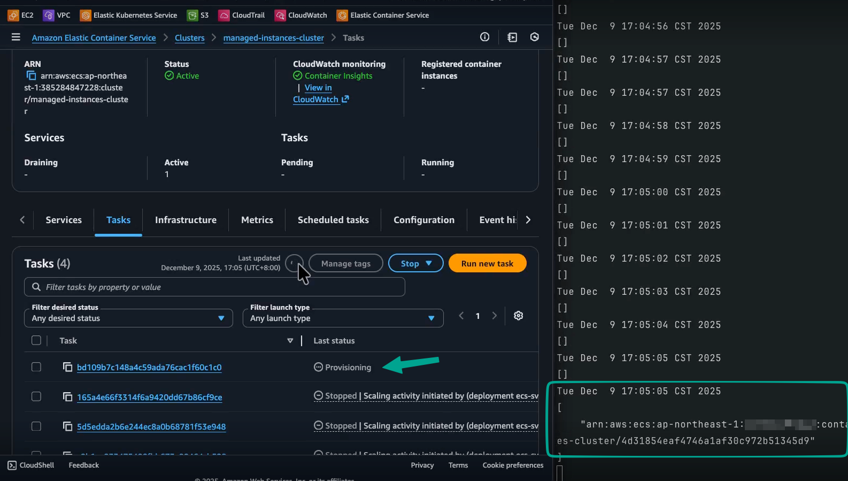Screen dimensions: 848x481
Task: Focus the Filter tasks search field
Action: [214, 287]
